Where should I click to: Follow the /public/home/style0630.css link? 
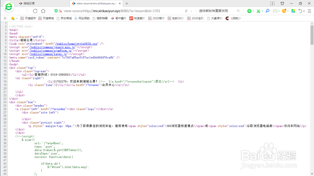point(76,44)
